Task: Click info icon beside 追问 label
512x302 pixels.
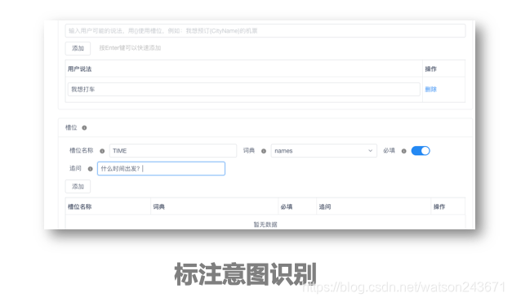Action: (x=91, y=169)
